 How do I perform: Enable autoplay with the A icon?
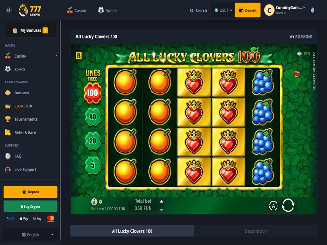click(273, 206)
